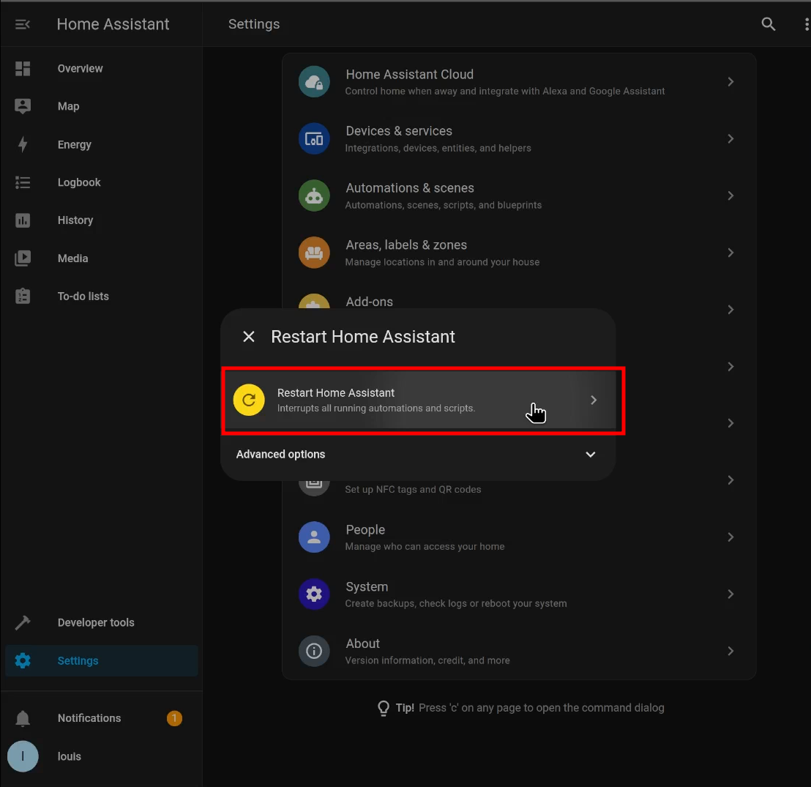Click the People settings title
The image size is (811, 787).
(365, 530)
